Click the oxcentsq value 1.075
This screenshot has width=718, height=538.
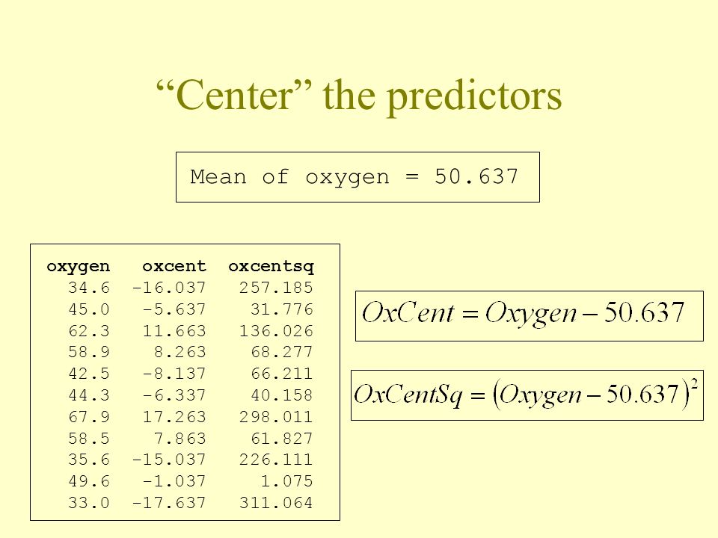click(x=286, y=481)
